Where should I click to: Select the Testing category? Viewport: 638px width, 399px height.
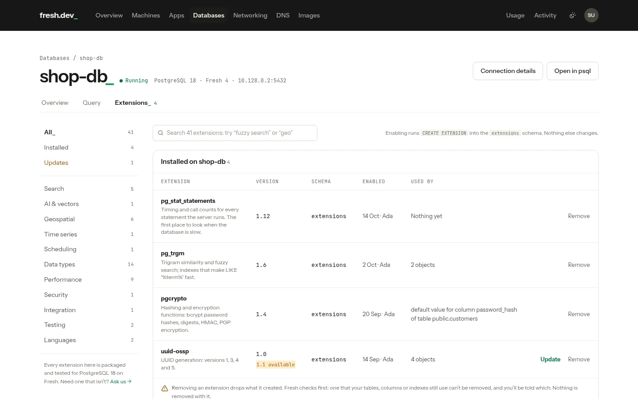click(x=89, y=325)
